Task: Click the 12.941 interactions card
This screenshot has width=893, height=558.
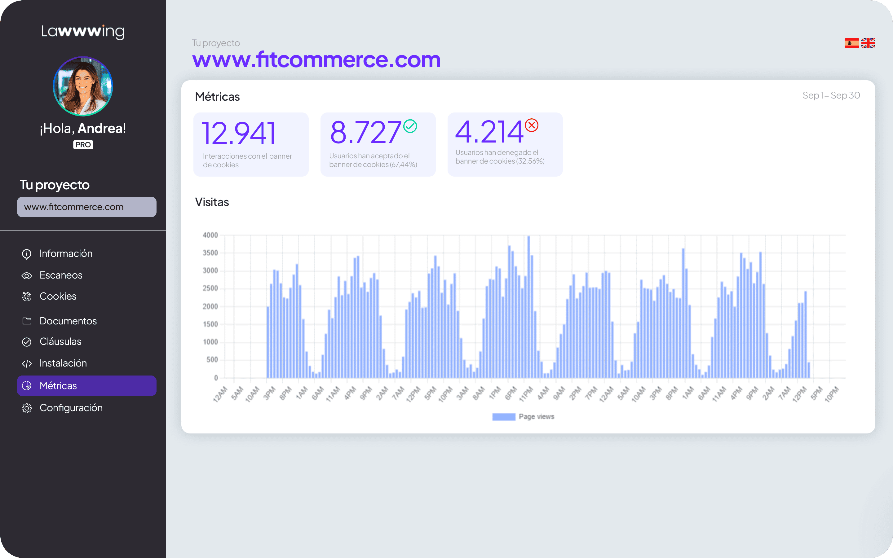Action: (x=251, y=145)
